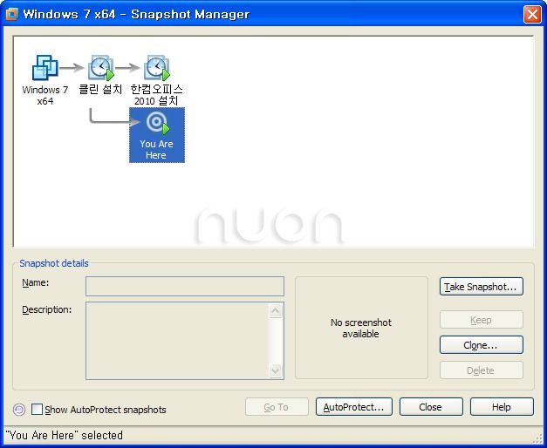Click the Close button at the bottom

click(431, 407)
